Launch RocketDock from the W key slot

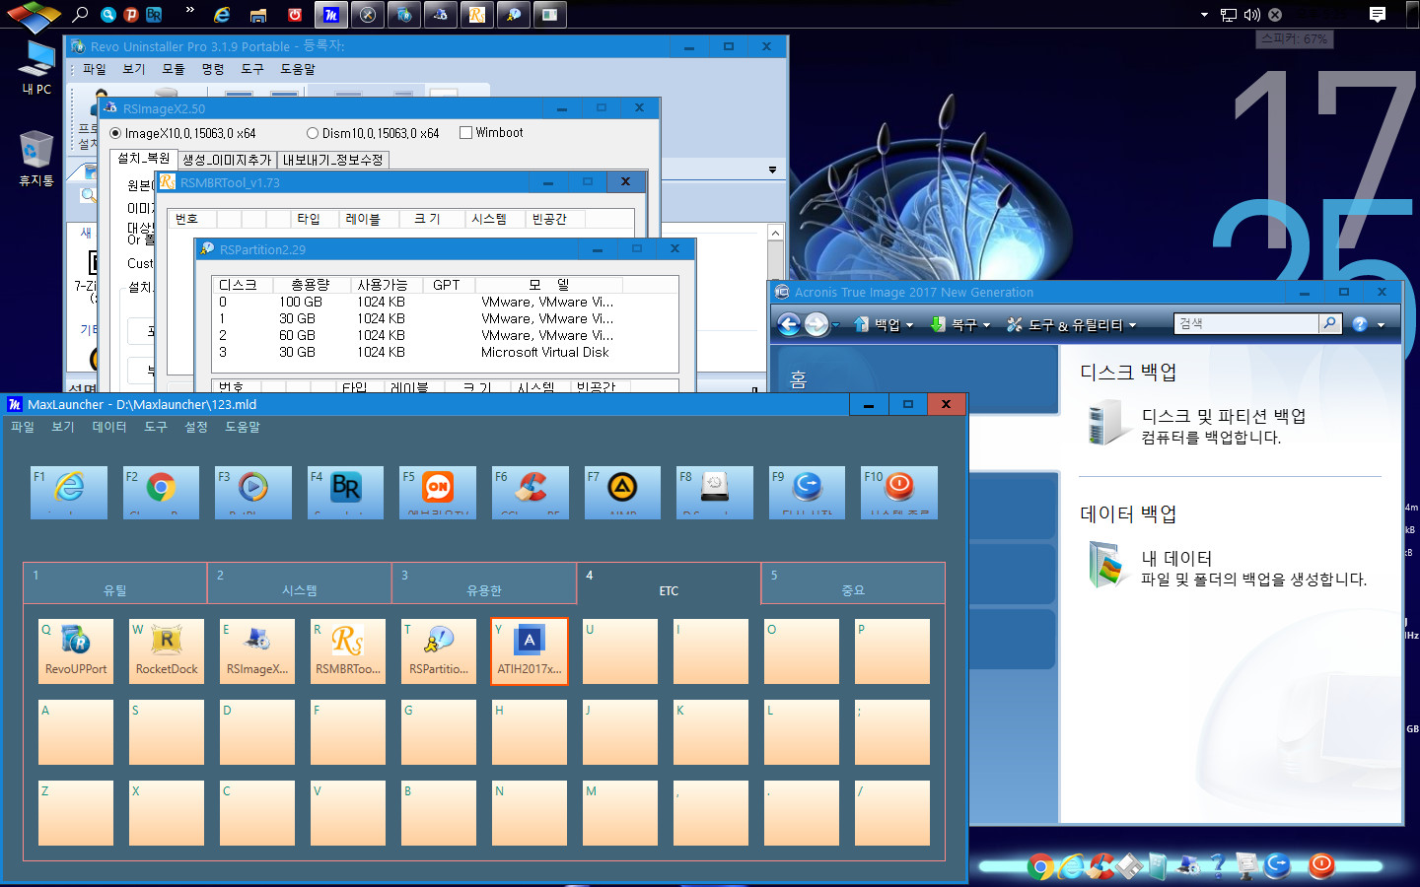[167, 650]
